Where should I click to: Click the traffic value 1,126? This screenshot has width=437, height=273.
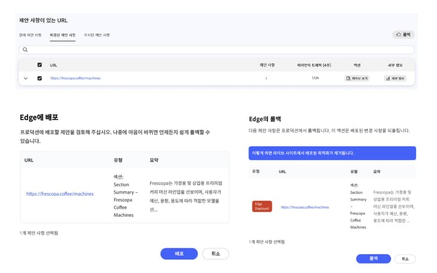coord(315,78)
